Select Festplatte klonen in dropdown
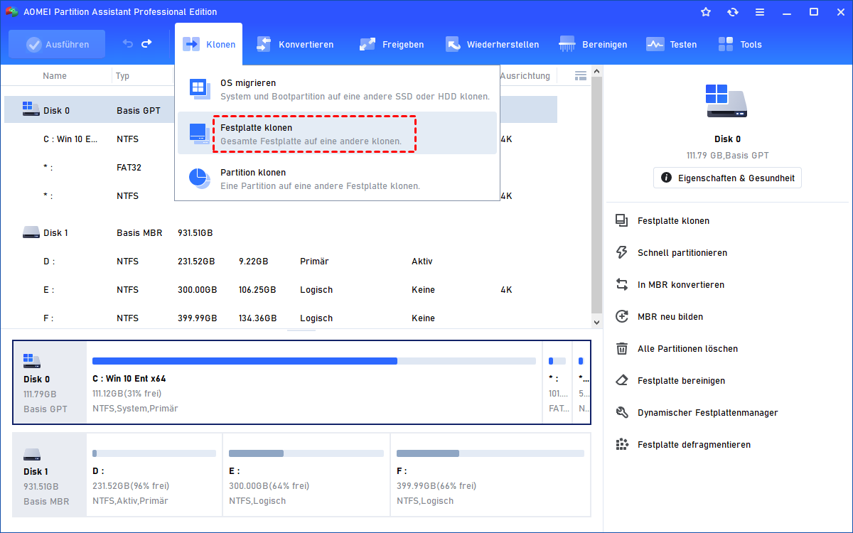Image resolution: width=853 pixels, height=533 pixels. point(313,134)
